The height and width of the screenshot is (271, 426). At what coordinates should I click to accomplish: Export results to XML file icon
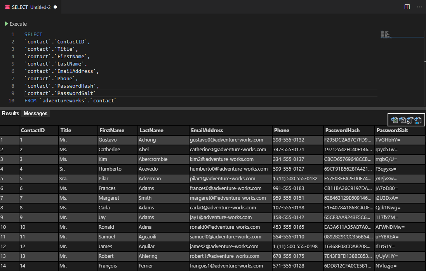pyautogui.click(x=418, y=120)
